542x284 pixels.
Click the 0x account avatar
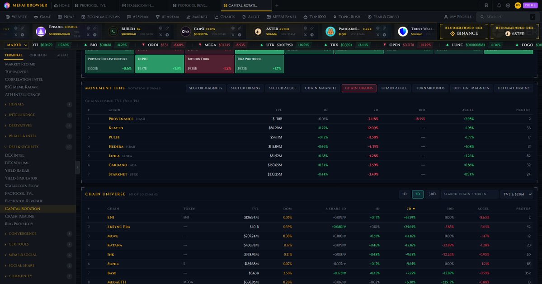pos(518,5)
